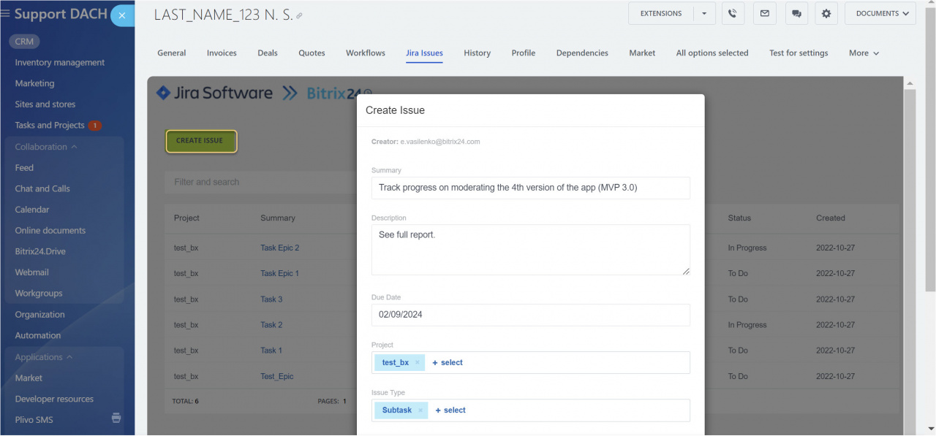The height and width of the screenshot is (436, 936).
Task: Open Chat and Calls in sidebar
Action: [x=42, y=189]
